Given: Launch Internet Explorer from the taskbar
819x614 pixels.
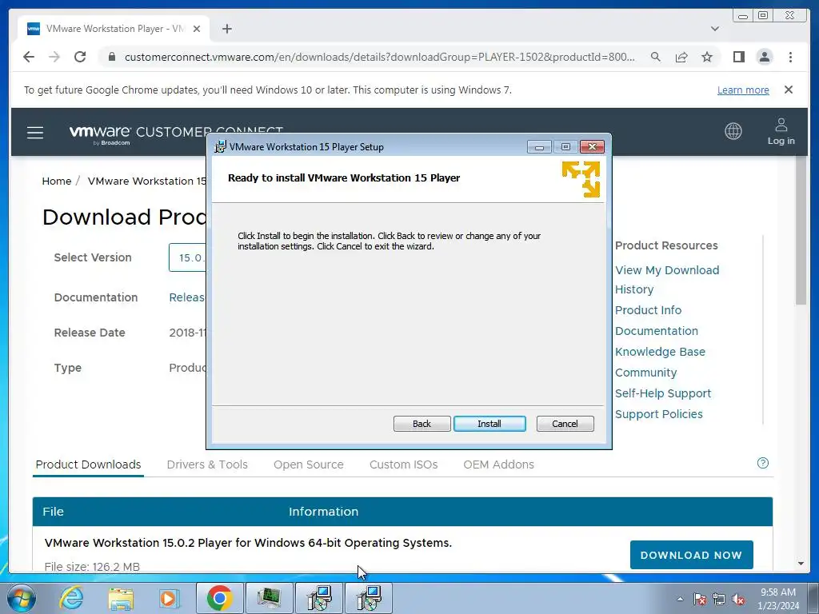Looking at the screenshot, I should click(71, 598).
